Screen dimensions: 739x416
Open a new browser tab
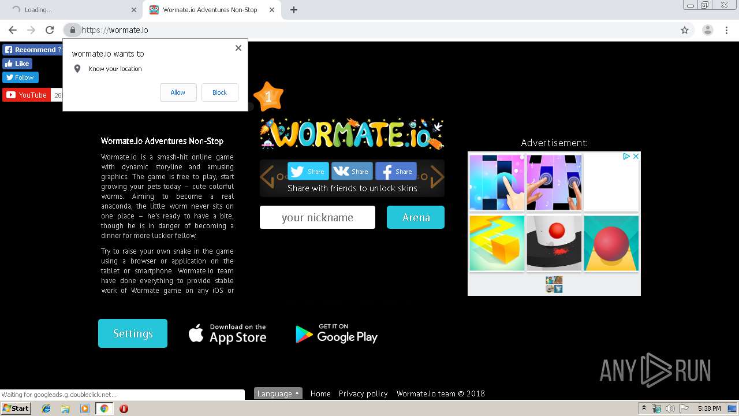coord(294,10)
